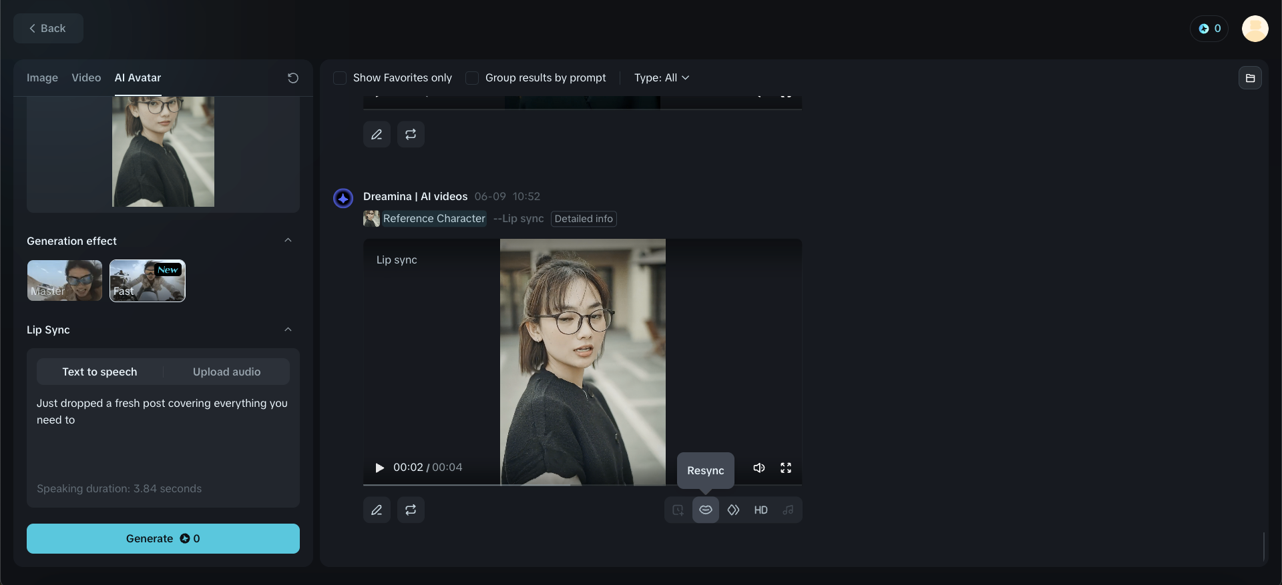Image resolution: width=1282 pixels, height=585 pixels.
Task: Choose the Master generation effect
Action: point(65,281)
